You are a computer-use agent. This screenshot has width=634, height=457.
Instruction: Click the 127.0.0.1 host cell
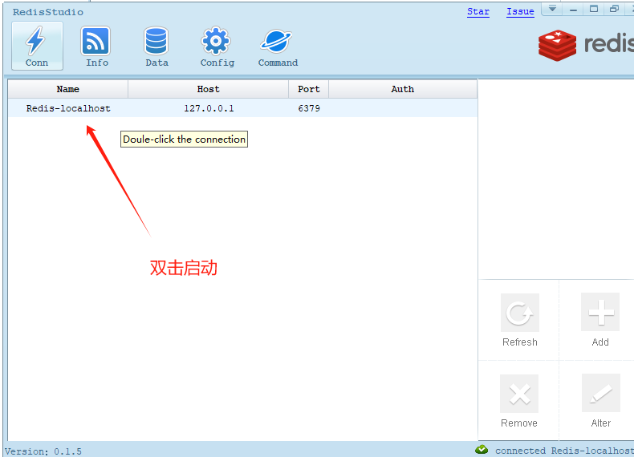[x=209, y=108]
